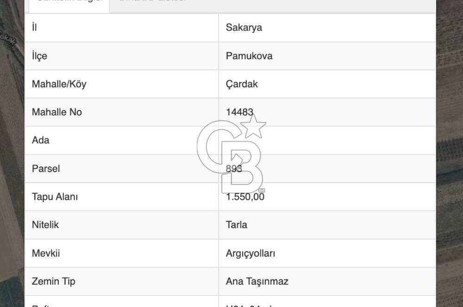This screenshot has height=307, width=463.
Task: Click the Nitelik row label
Action: click(45, 225)
